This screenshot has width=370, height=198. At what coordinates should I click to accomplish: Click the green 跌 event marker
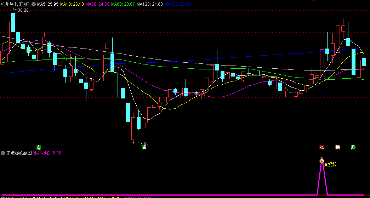[353, 147]
